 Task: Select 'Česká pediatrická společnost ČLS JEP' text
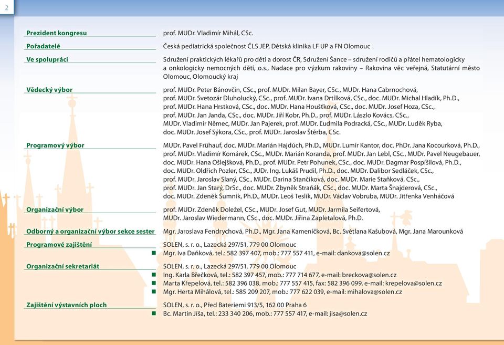pyautogui.click(x=216, y=46)
